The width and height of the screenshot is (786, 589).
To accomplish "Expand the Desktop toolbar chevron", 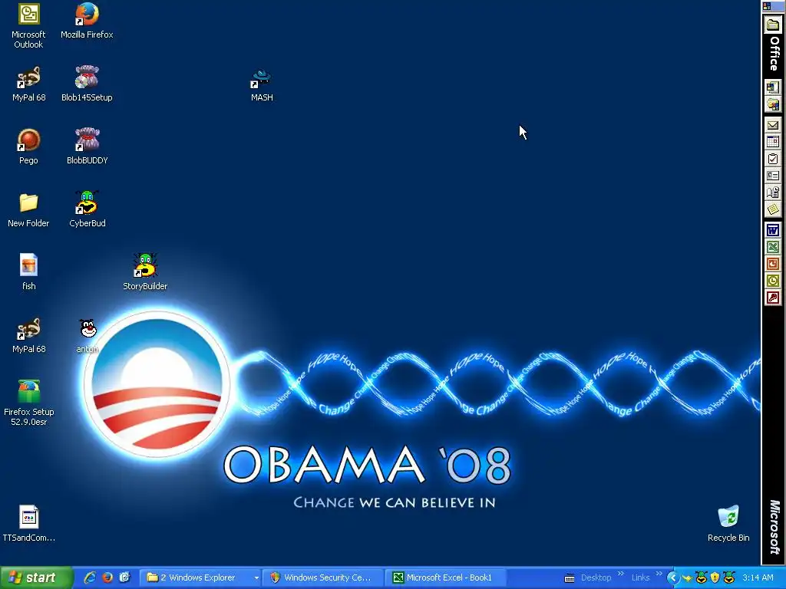I will (x=620, y=574).
